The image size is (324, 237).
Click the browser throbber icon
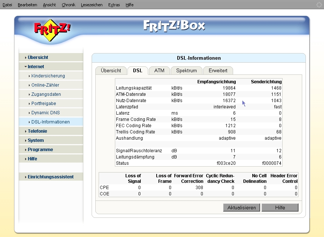(319, 5)
